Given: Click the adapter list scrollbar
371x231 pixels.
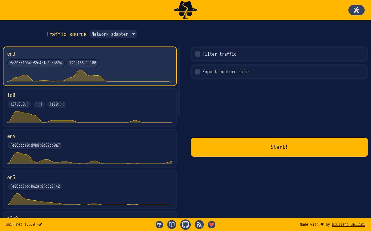Looking at the screenshot, I should point(179,81).
